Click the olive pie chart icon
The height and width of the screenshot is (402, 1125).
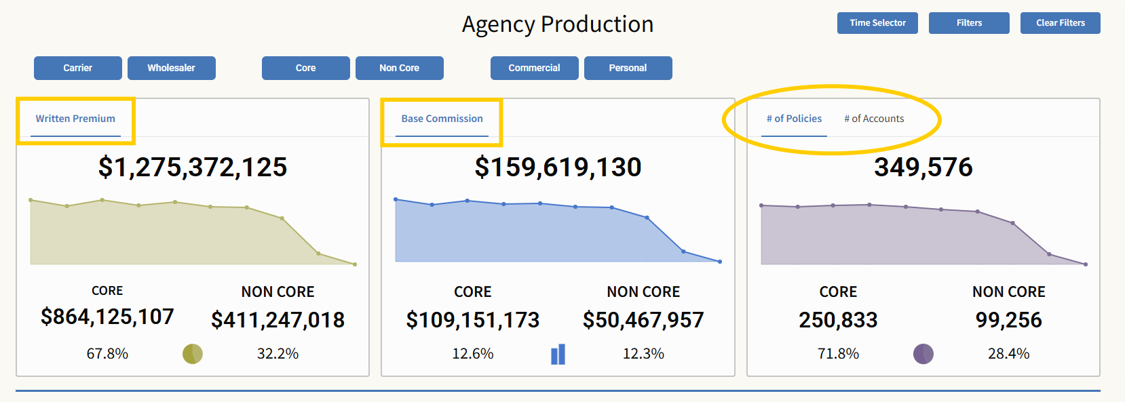coord(193,354)
